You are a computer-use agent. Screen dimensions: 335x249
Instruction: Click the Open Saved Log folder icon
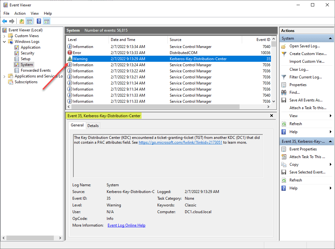coord(284,46)
